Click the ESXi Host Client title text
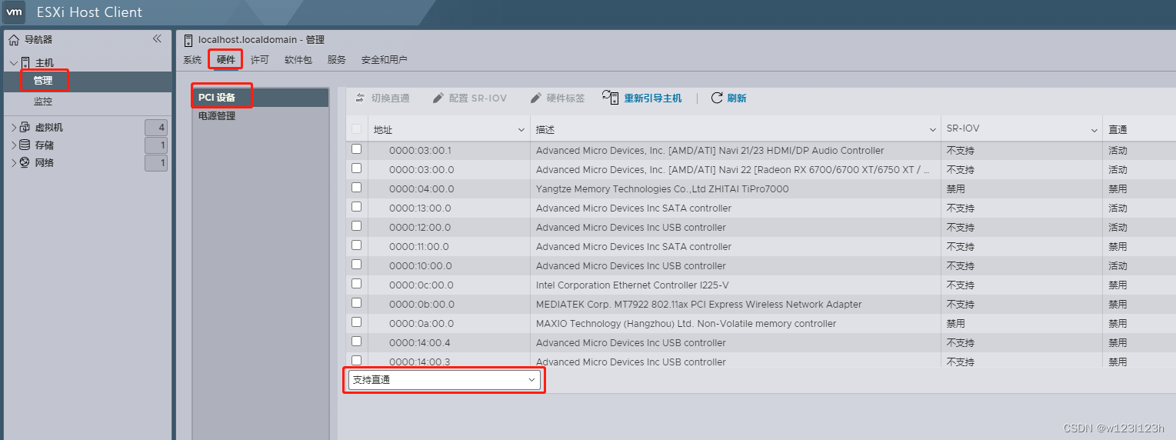Image resolution: width=1176 pixels, height=440 pixels. click(89, 12)
